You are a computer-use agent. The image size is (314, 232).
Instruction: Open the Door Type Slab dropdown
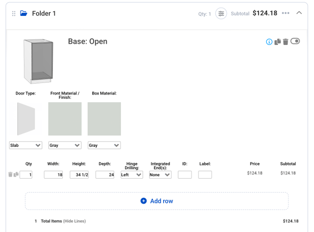[25, 145]
